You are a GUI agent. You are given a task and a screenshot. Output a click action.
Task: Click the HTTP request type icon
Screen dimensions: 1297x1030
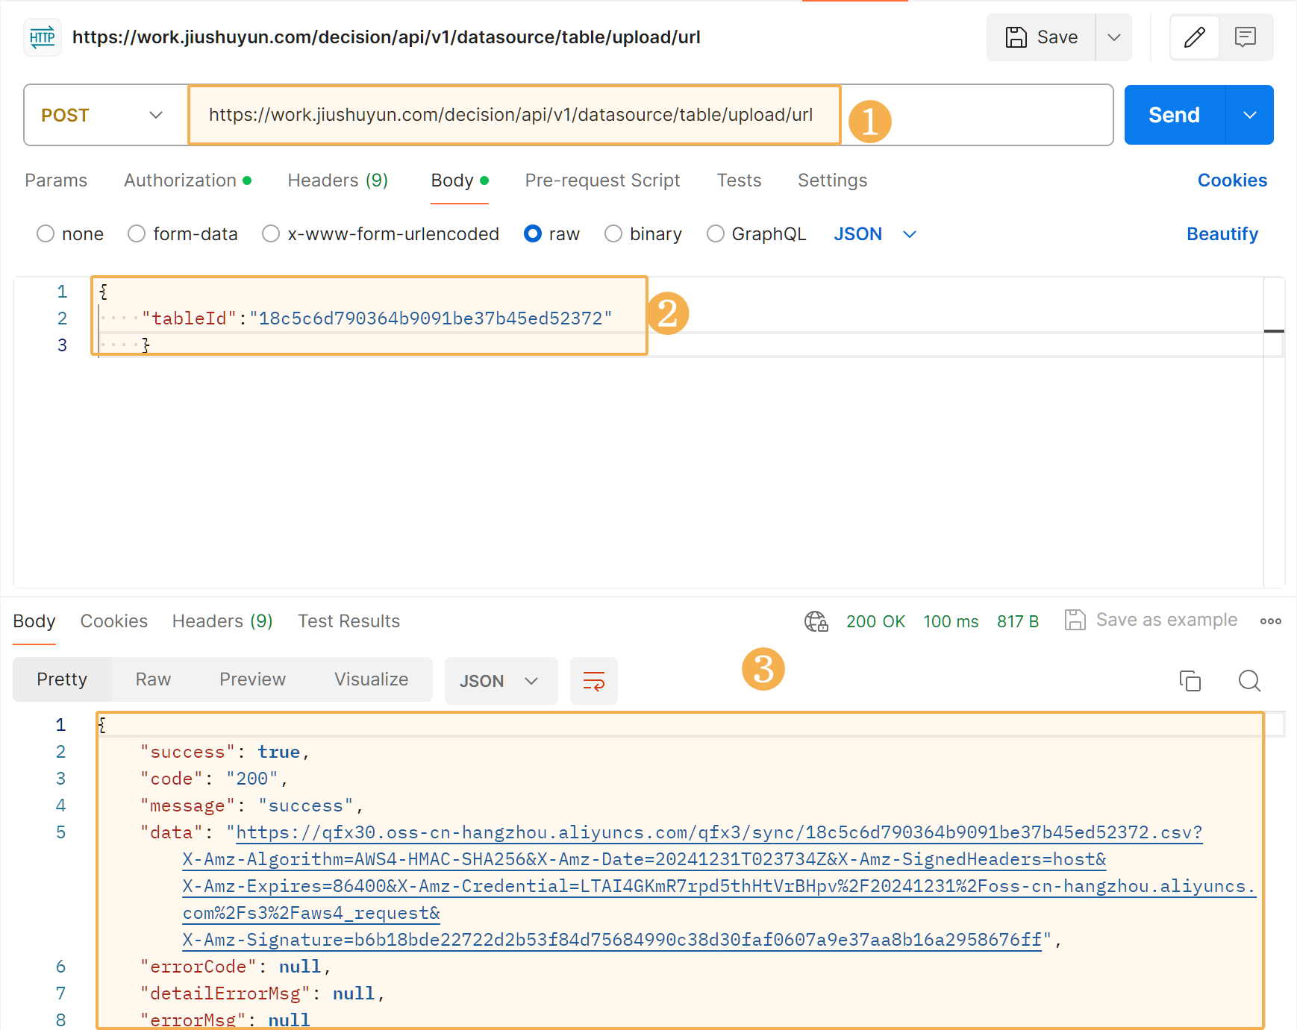tap(43, 37)
